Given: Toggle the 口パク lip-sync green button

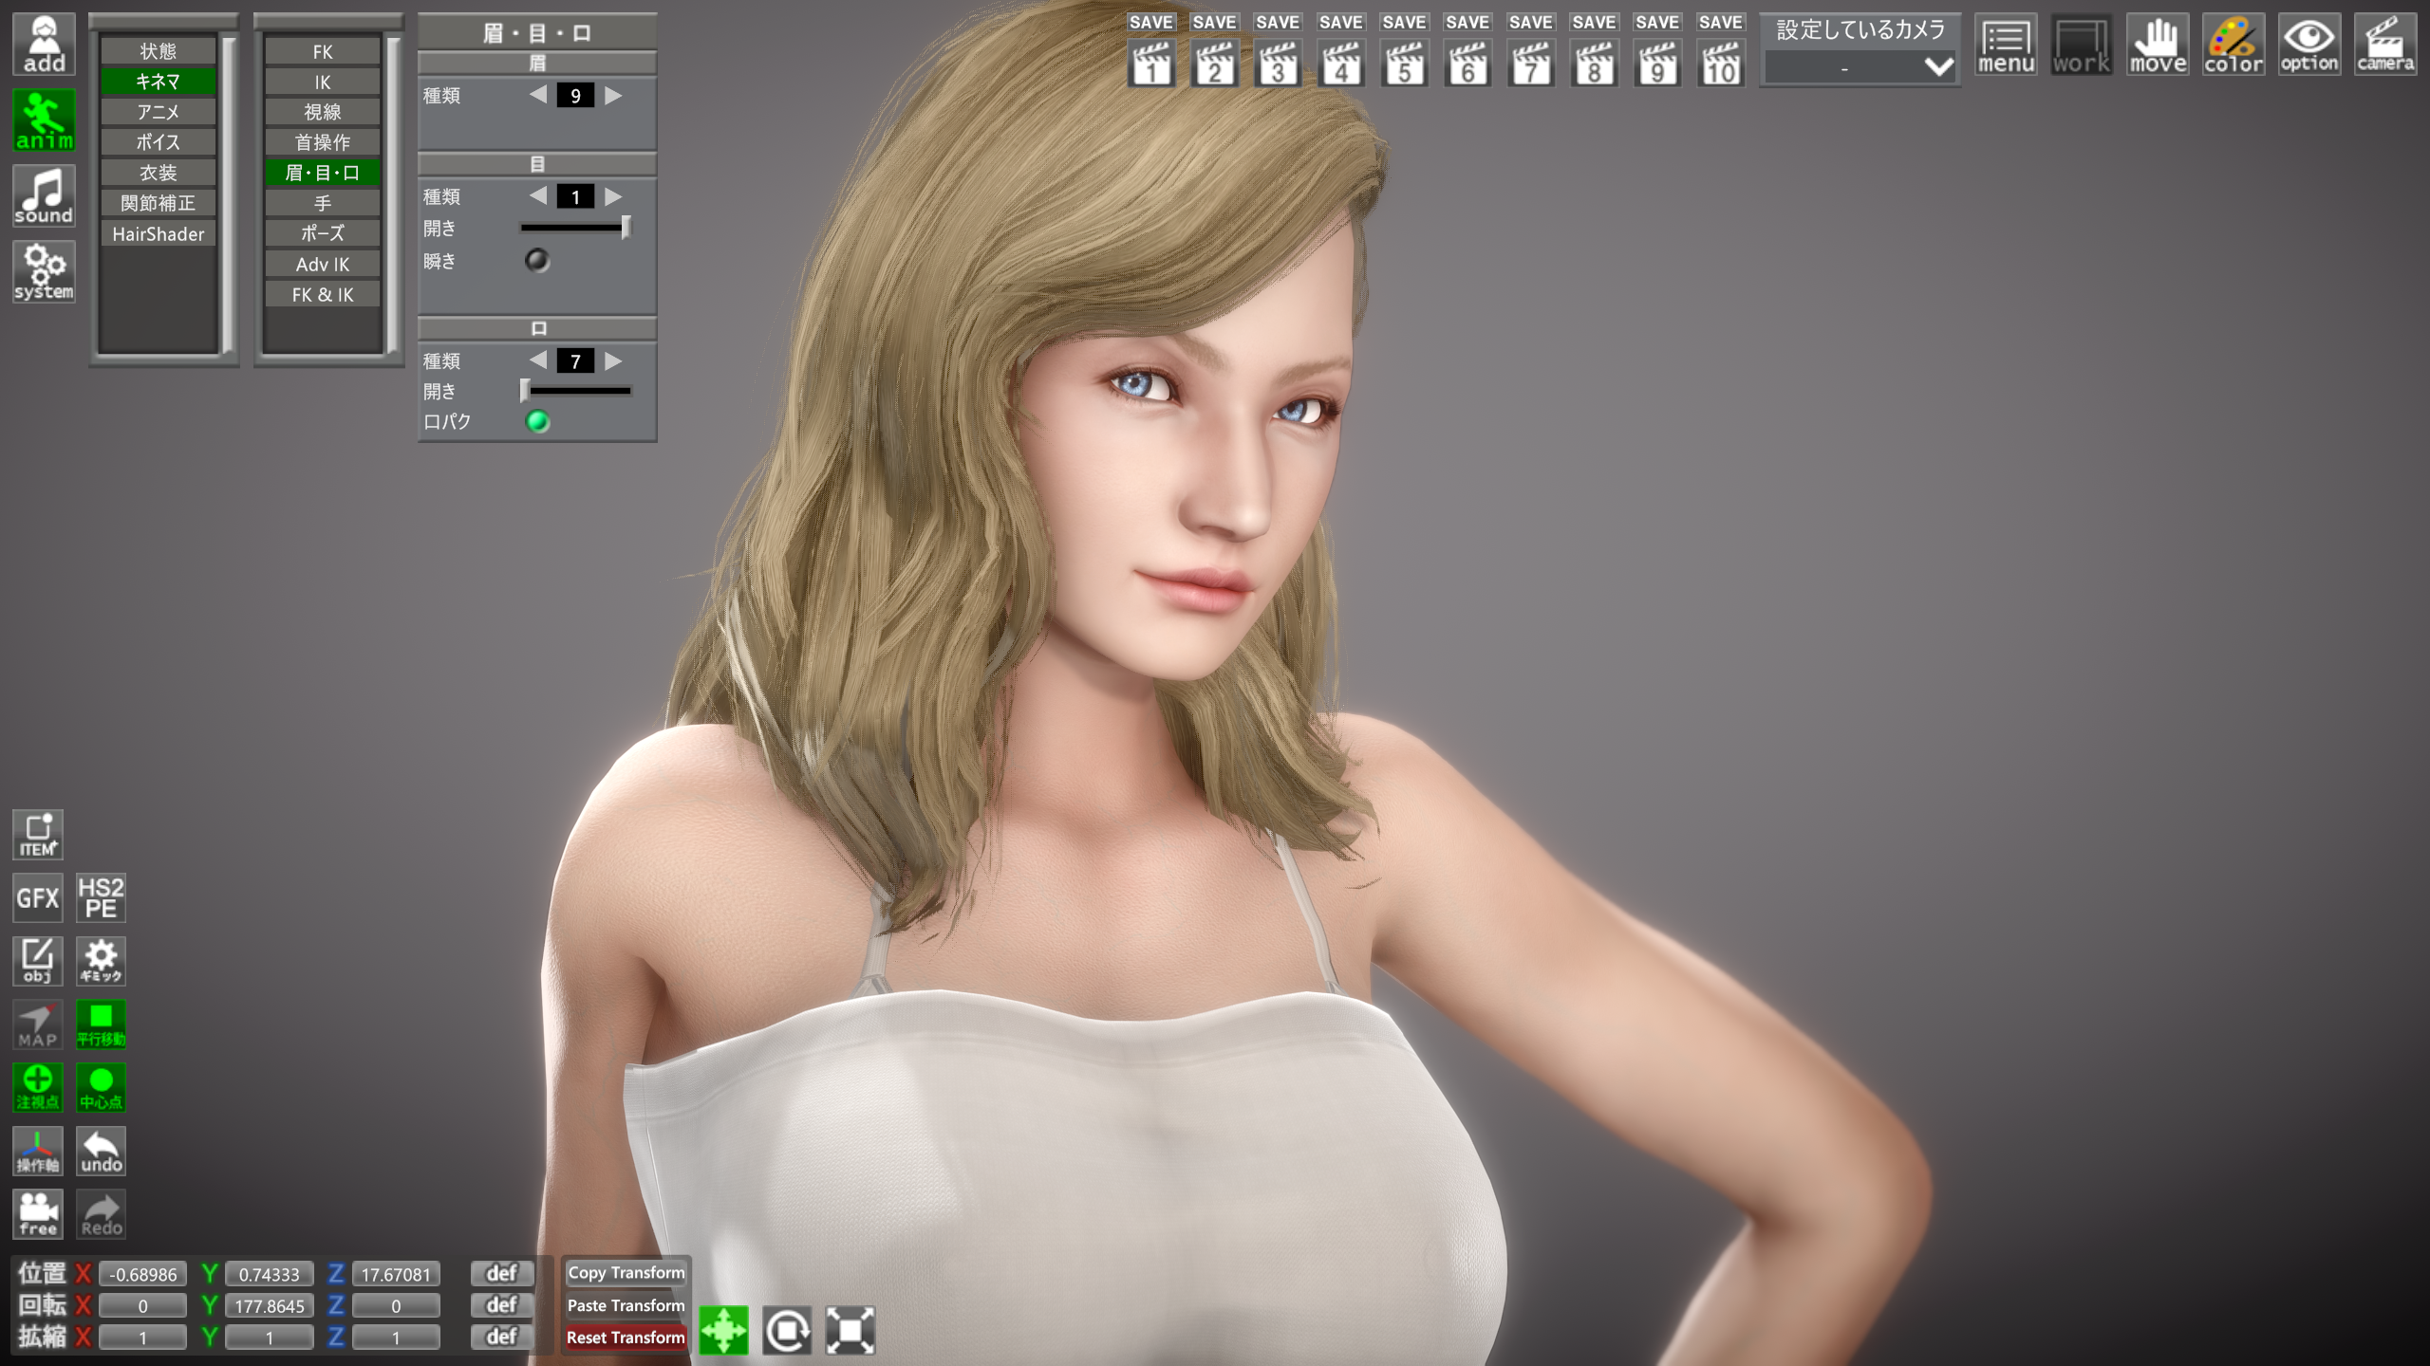Looking at the screenshot, I should pos(537,421).
